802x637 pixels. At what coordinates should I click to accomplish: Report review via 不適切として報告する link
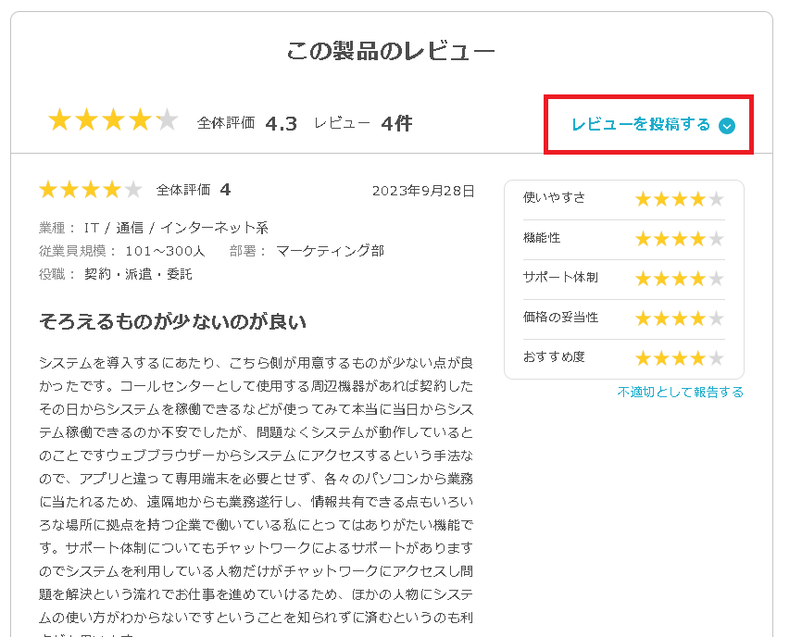tap(681, 393)
